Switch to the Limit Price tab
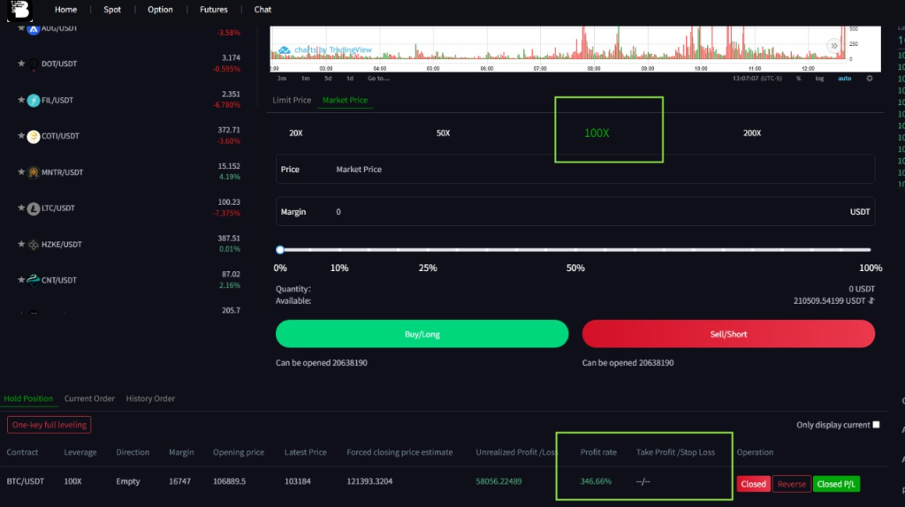This screenshot has height=507, width=905. point(292,100)
